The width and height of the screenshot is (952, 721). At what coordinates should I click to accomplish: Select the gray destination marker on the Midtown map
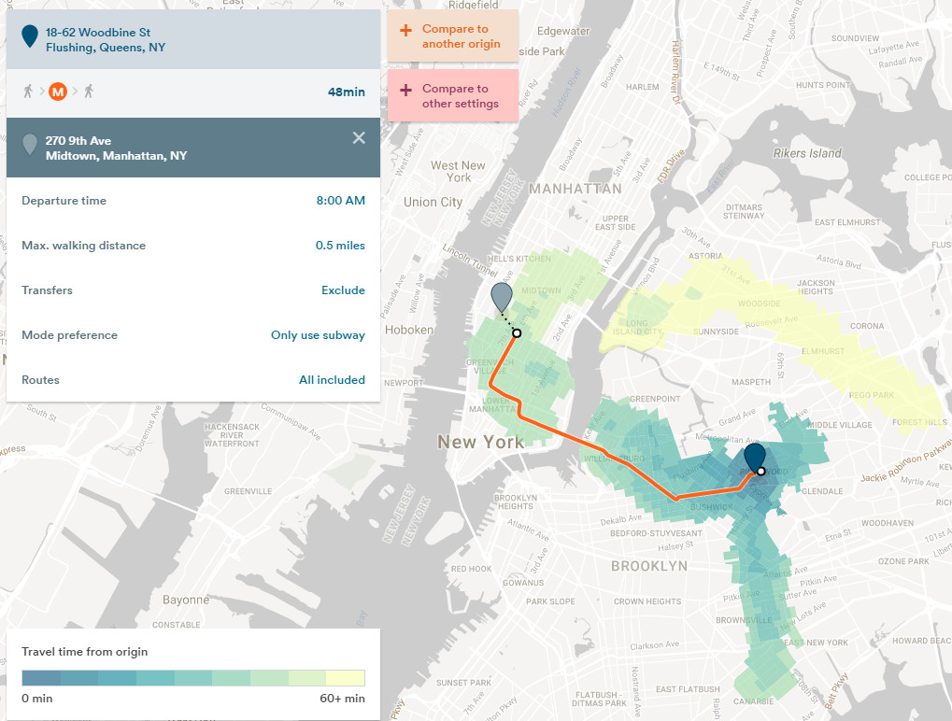pos(501,299)
